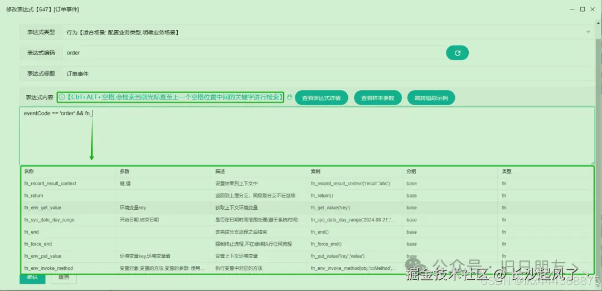Click the 查看表达式详情 button
This screenshot has width=602, height=291.
[x=322, y=98]
